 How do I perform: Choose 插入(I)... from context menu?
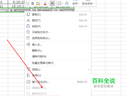point(58,45)
